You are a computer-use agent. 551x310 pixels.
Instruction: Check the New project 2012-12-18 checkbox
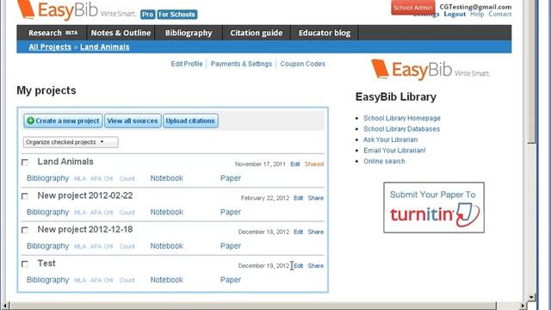25,230
